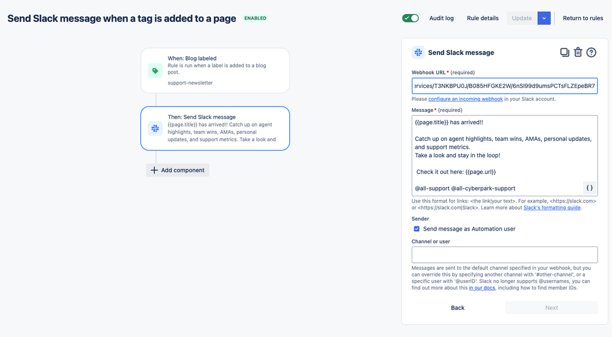Click the greyed Update button
Image resolution: width=612 pixels, height=337 pixels.
tap(522, 18)
